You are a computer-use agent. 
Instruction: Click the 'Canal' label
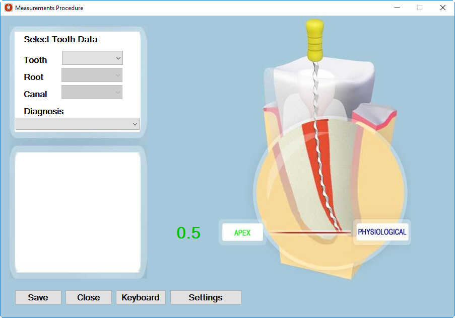(35, 94)
